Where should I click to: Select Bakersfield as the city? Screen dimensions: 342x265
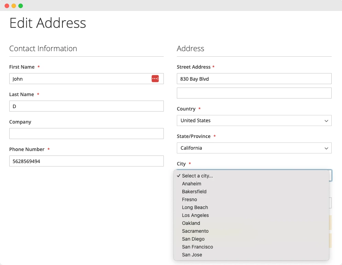click(x=194, y=192)
